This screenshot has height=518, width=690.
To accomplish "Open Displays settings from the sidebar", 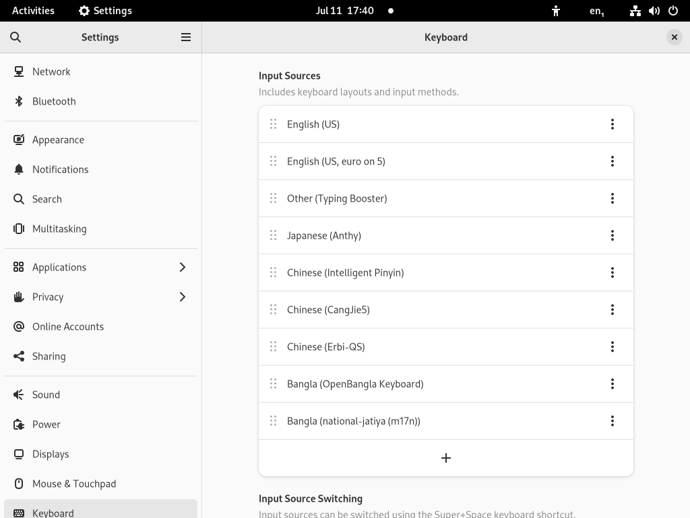I will pyautogui.click(x=20, y=454).
